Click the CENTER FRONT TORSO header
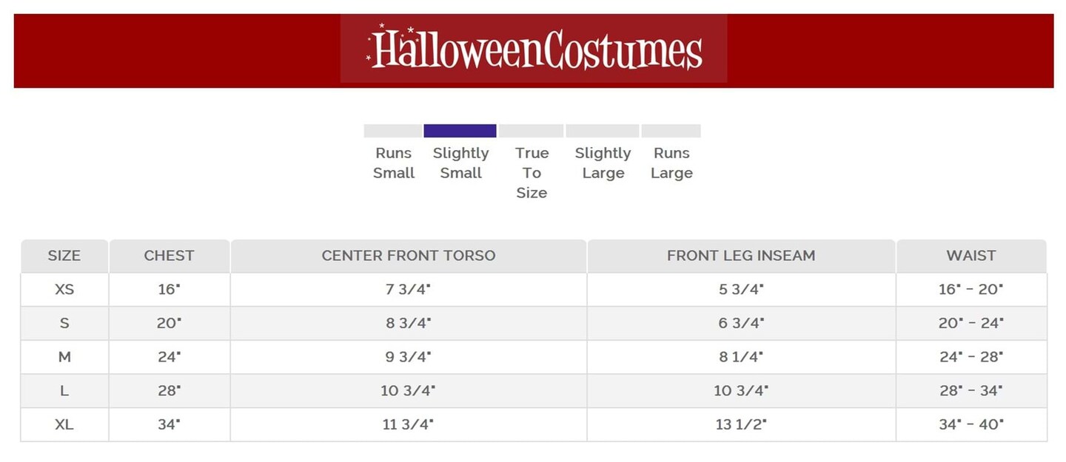 [408, 256]
